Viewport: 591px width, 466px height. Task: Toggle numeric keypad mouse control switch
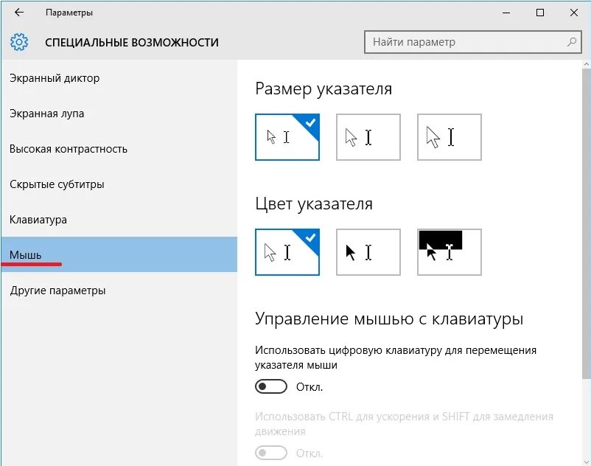coord(271,386)
